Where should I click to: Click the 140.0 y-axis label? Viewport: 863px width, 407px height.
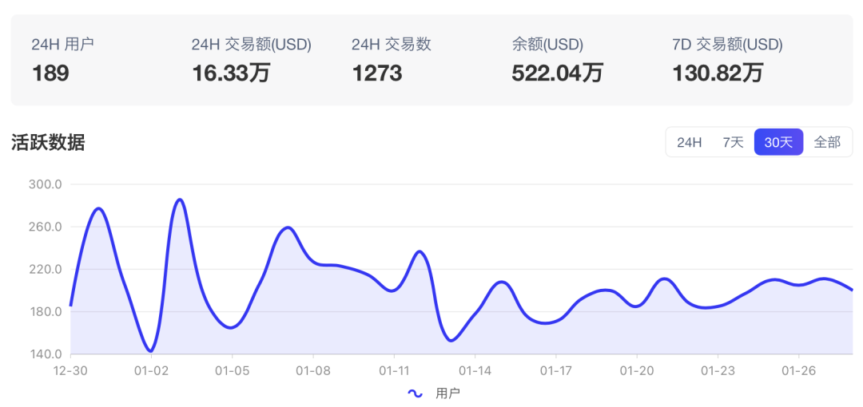pos(45,354)
